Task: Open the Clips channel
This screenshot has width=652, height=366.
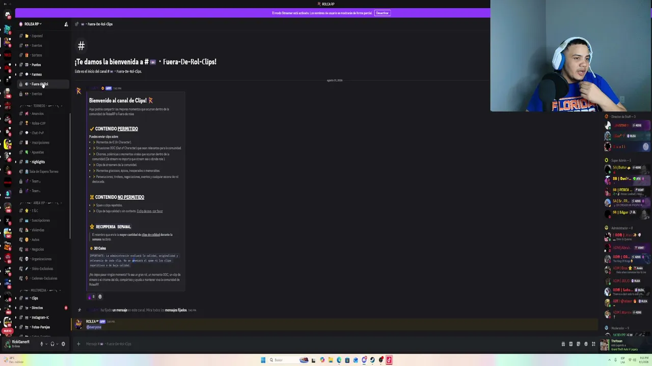Action: point(42,298)
